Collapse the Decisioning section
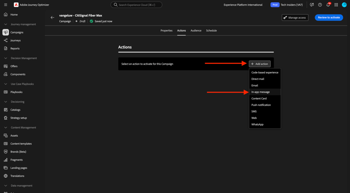The width and height of the screenshot is (350, 193). pyautogui.click(x=6, y=101)
